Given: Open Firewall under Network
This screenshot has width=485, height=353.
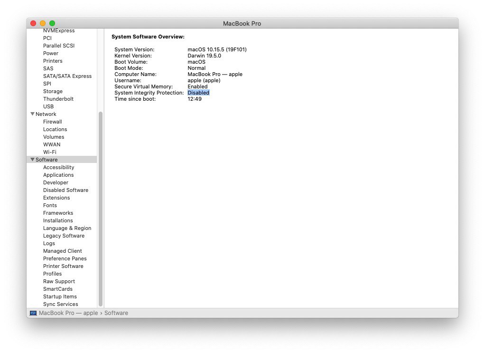Looking at the screenshot, I should click(x=53, y=122).
